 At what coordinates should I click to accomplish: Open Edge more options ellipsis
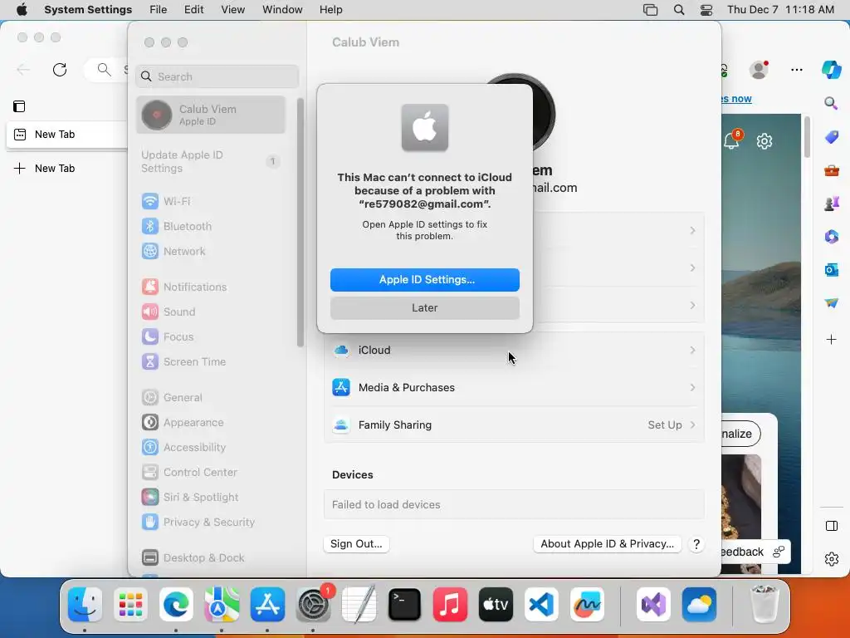(796, 70)
